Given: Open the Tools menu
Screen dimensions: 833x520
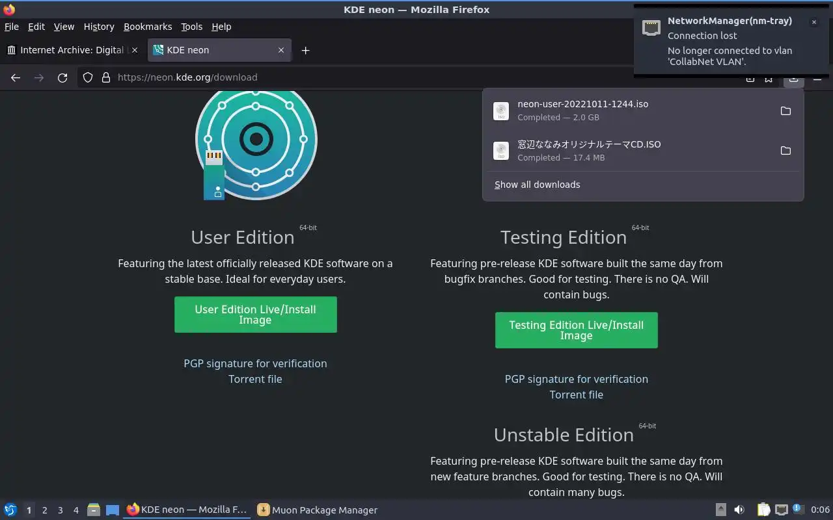Looking at the screenshot, I should (191, 27).
